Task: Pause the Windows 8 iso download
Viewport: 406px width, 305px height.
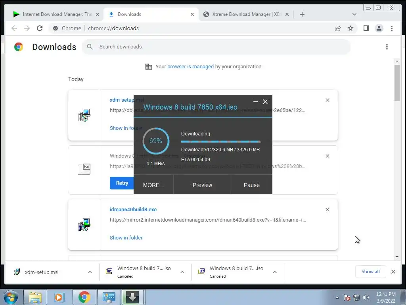Action: click(x=252, y=185)
